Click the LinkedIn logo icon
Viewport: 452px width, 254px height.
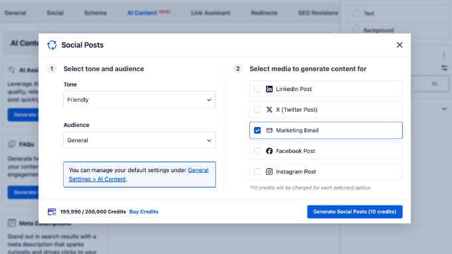269,89
